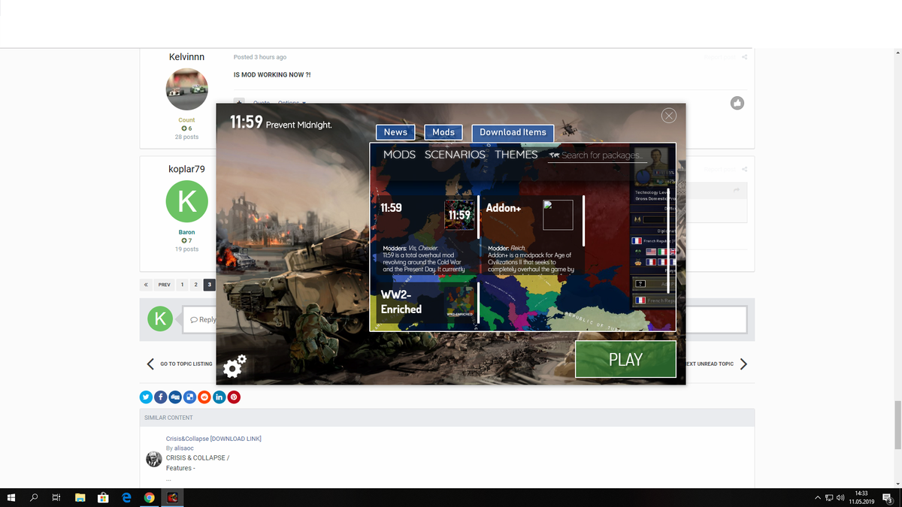Image resolution: width=902 pixels, height=507 pixels.
Task: Select the Download Items tab
Action: 513,132
